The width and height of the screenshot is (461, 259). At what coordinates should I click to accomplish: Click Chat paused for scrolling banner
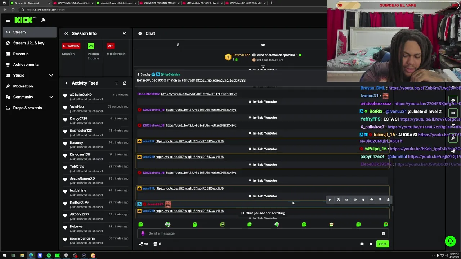[263, 213]
